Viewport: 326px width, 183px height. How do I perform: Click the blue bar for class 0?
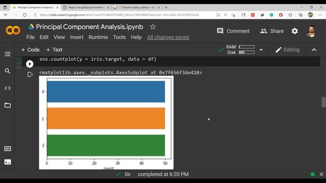point(106,91)
